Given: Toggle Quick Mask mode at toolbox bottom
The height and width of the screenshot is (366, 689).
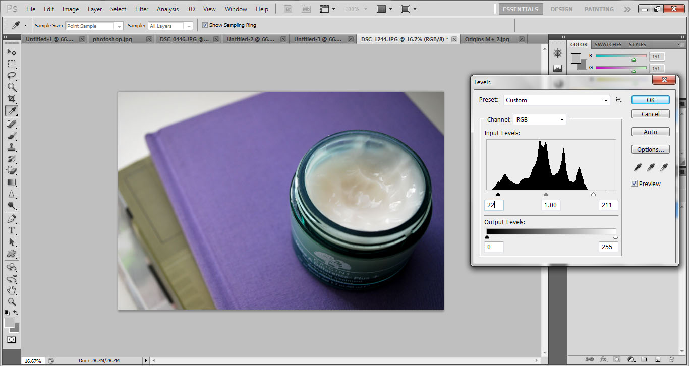Looking at the screenshot, I should 11,340.
